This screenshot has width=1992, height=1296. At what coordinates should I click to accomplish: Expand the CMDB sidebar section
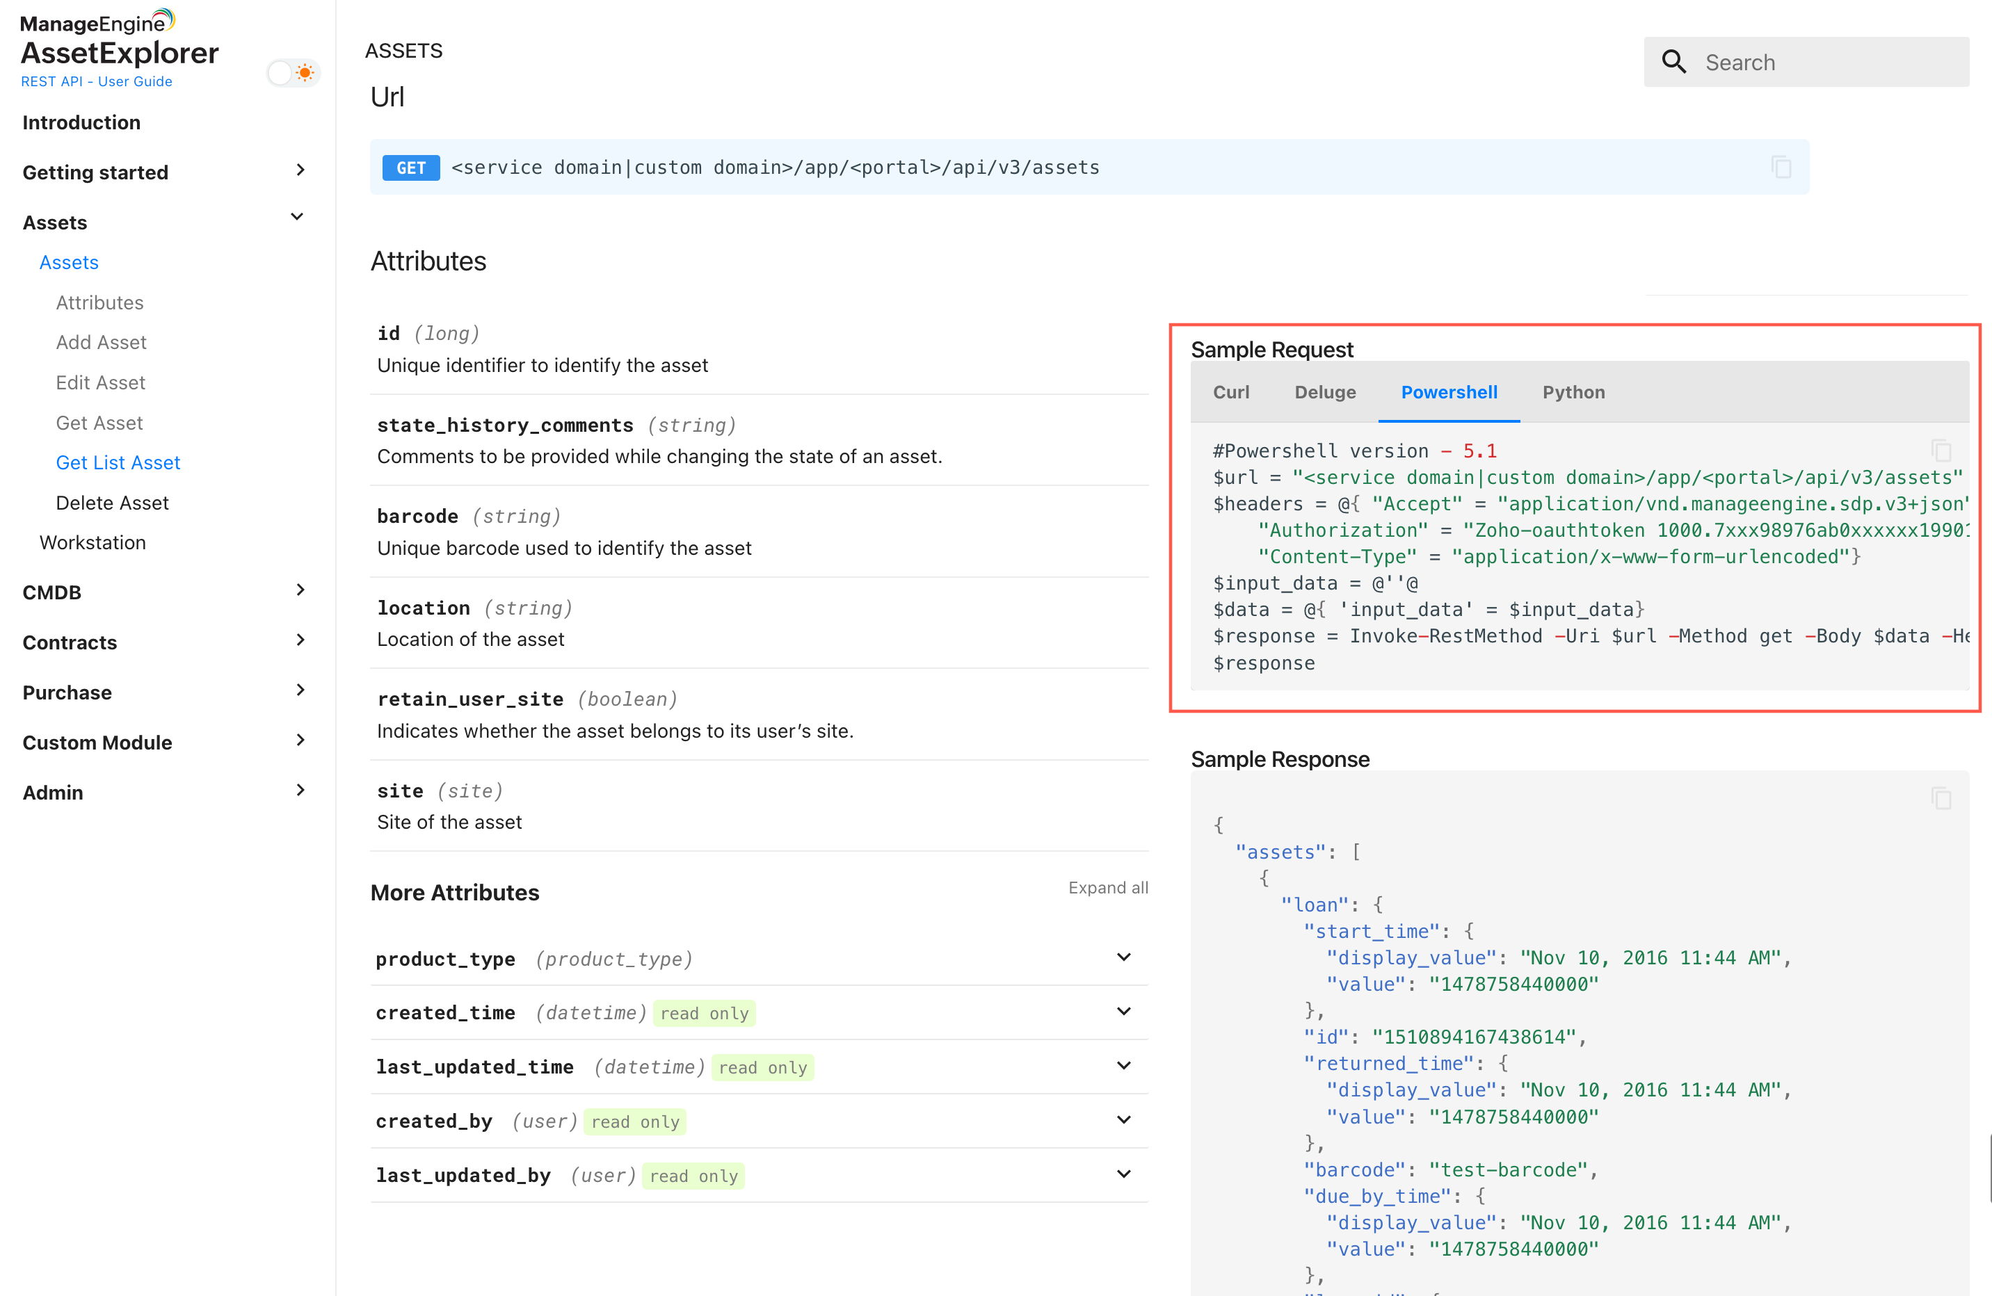point(300,591)
